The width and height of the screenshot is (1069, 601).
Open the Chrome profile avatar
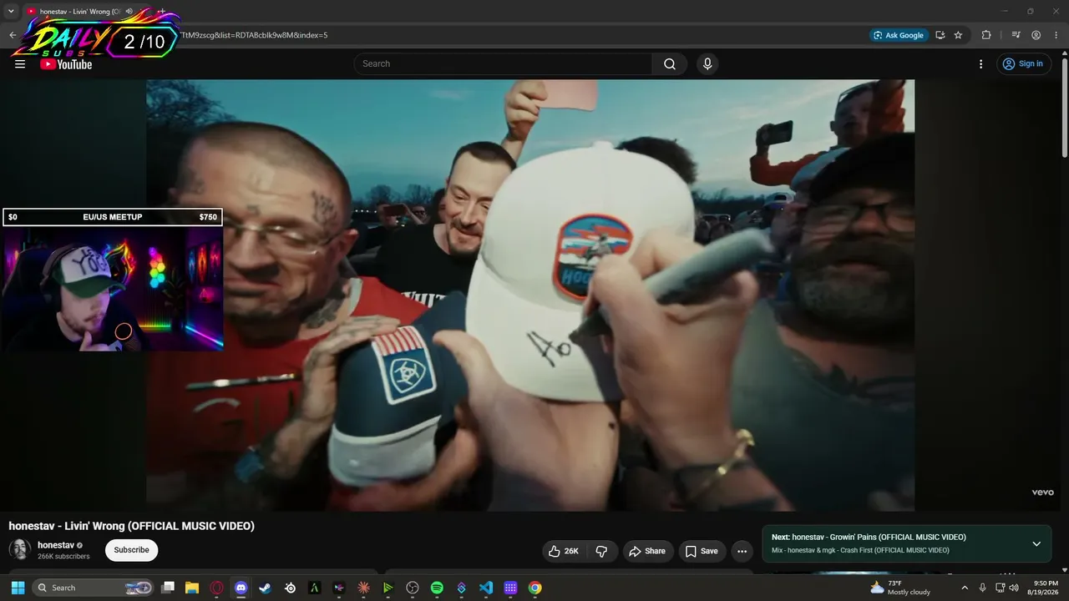pos(1036,35)
